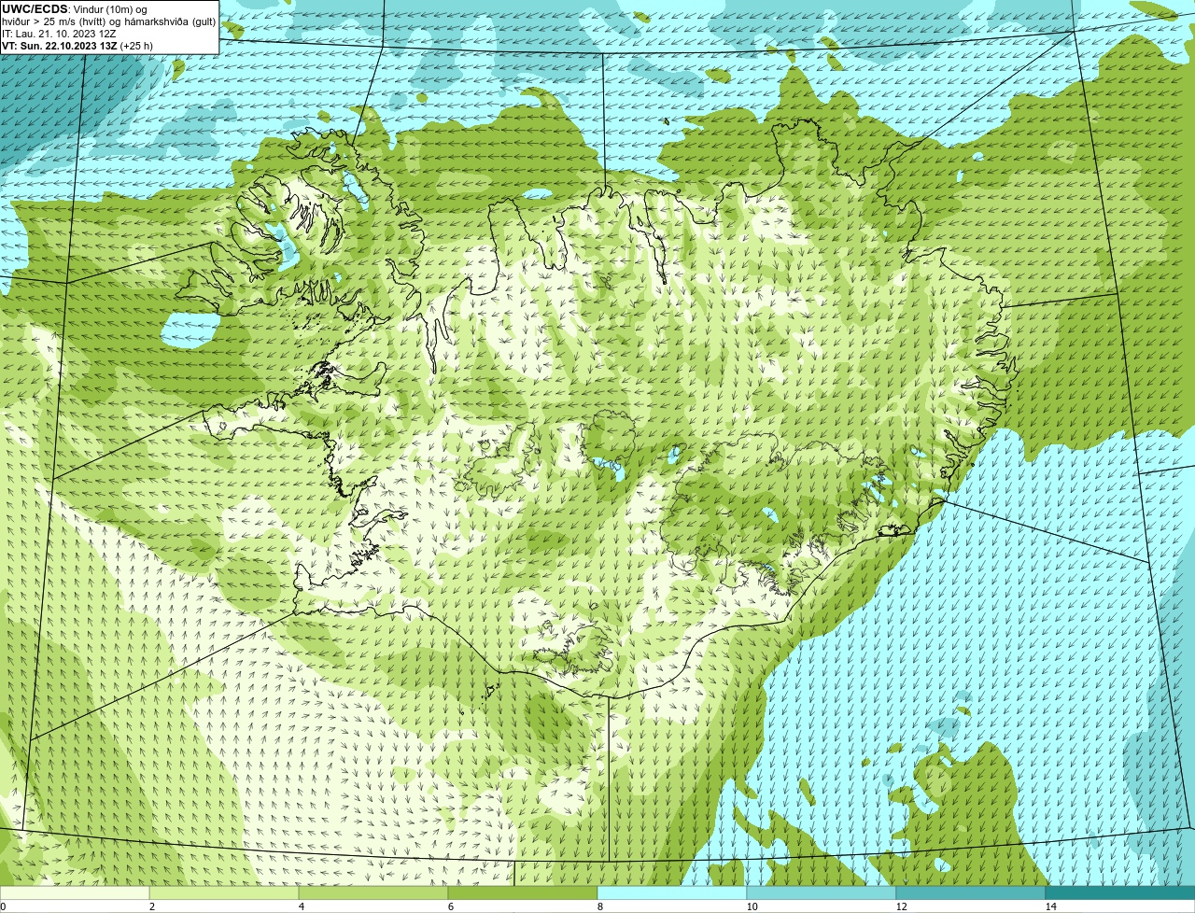Click the scale label "4"
The width and height of the screenshot is (1195, 913).
pyautogui.click(x=301, y=906)
